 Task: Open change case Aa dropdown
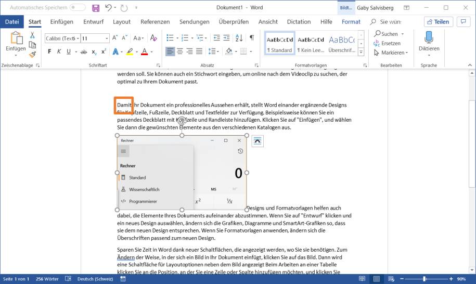pyautogui.click(x=138, y=38)
